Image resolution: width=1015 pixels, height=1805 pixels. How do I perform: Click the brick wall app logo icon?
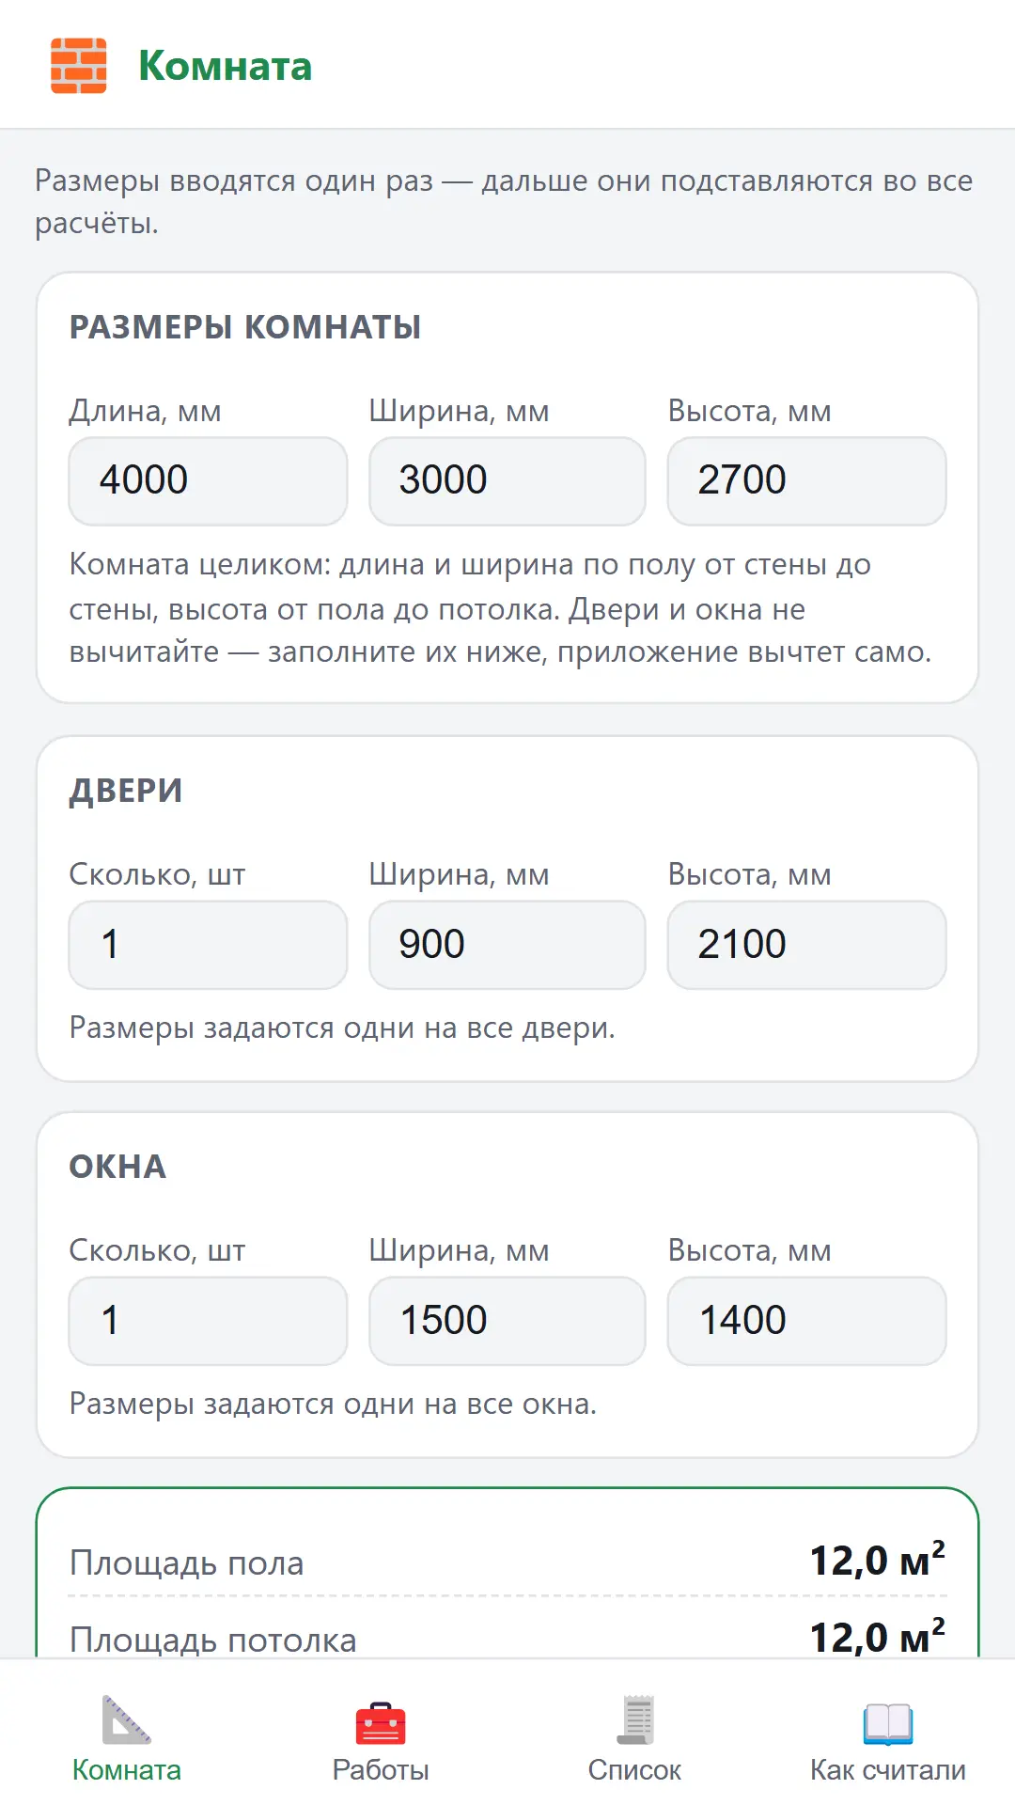(78, 66)
